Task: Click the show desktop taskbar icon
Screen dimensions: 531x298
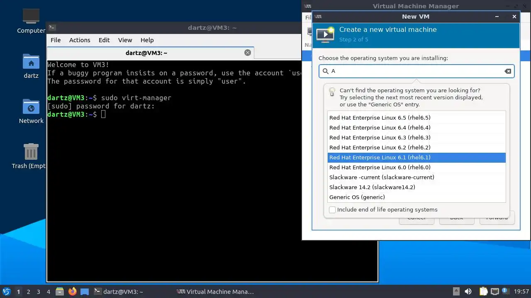Action: tap(85, 291)
